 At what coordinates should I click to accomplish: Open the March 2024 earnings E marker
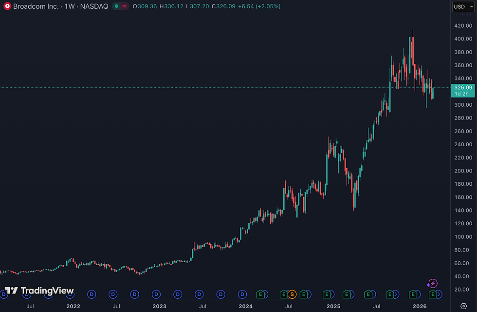pyautogui.click(x=260, y=294)
